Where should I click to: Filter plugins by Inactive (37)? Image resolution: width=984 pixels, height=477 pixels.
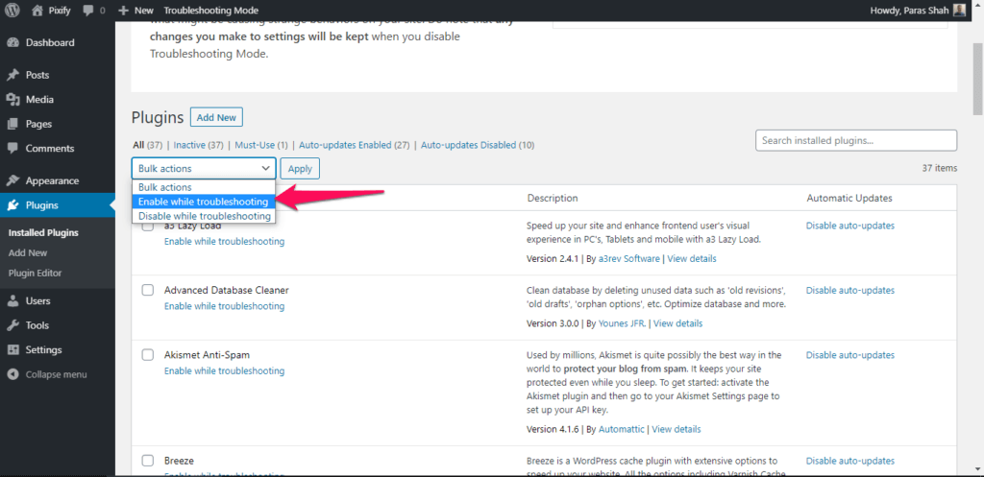click(x=198, y=145)
